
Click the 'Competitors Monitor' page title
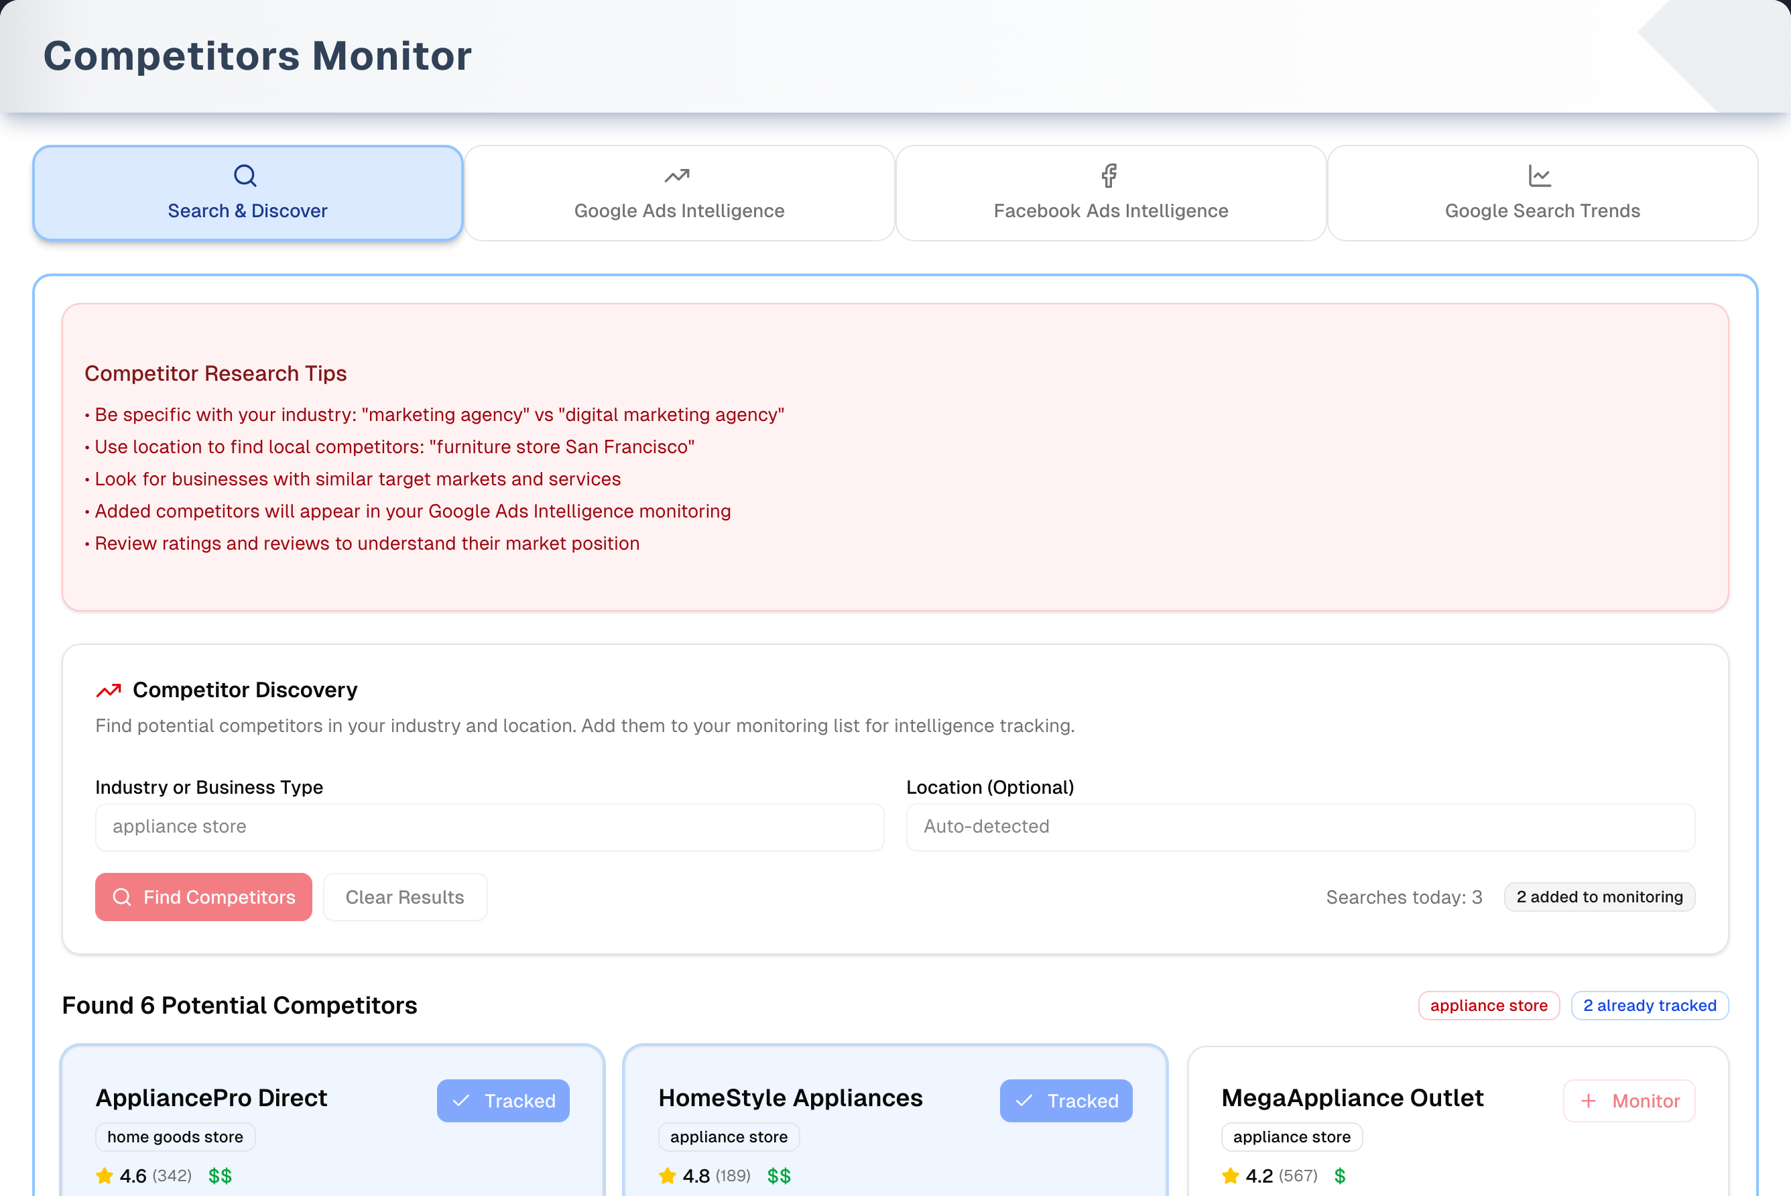[x=257, y=56]
